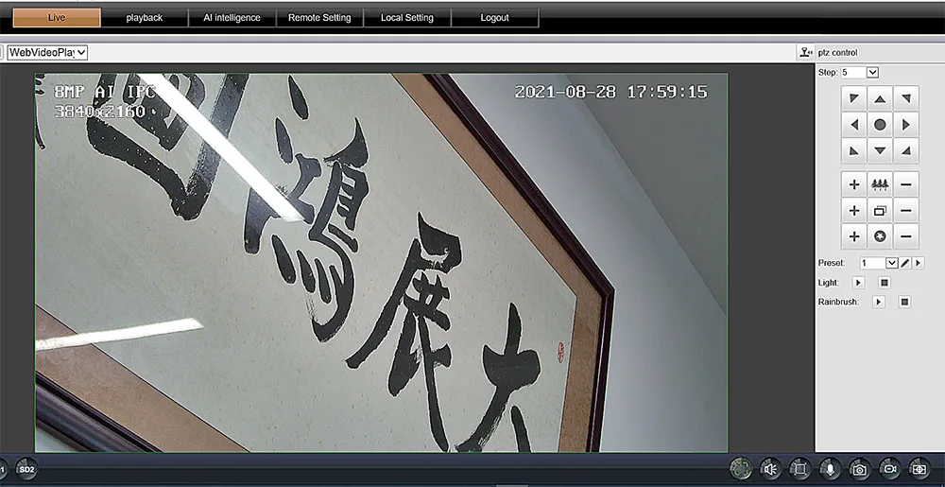
Task: Enter fullscreen with square-corners icon
Action: click(799, 468)
